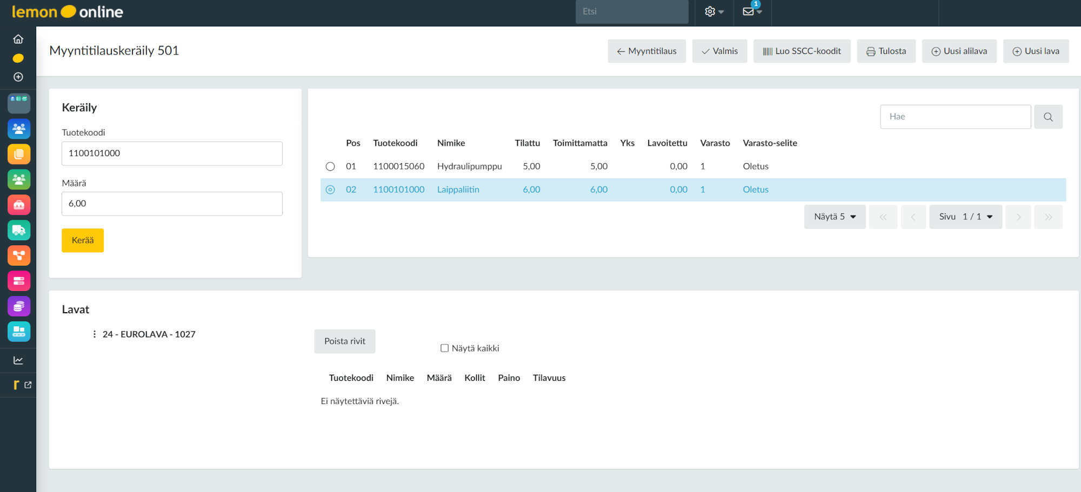Enable the Näytä kaikki checkbox

444,348
